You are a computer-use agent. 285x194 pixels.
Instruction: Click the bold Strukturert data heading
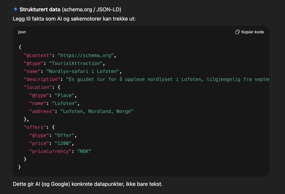click(40, 10)
